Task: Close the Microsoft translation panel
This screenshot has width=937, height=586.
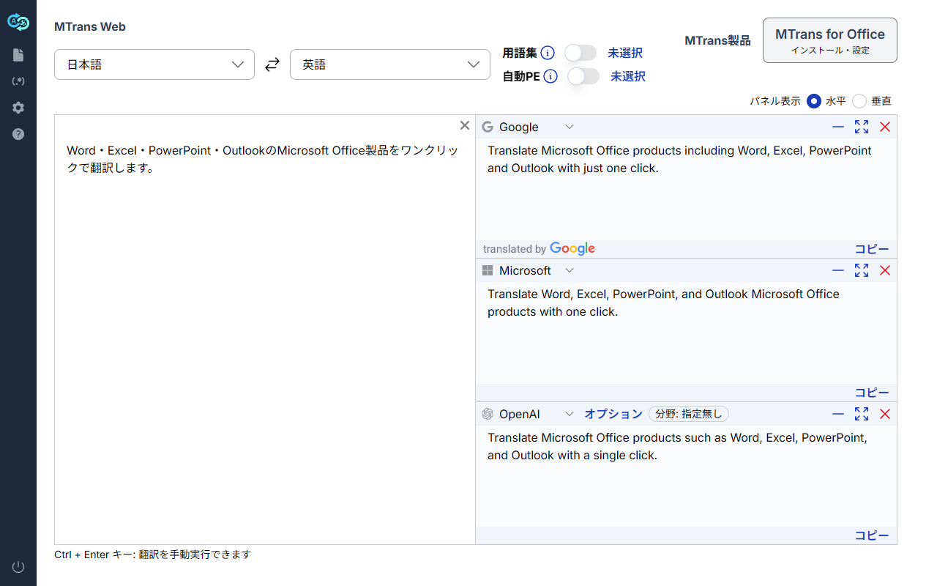Action: (x=885, y=270)
